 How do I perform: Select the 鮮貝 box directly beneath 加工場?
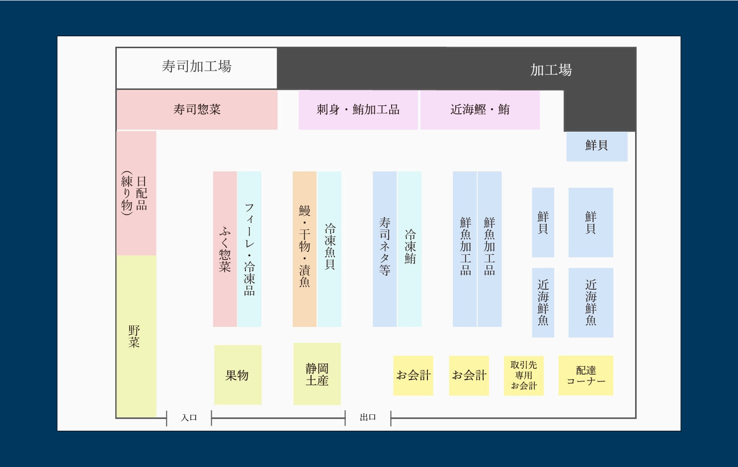[596, 146]
